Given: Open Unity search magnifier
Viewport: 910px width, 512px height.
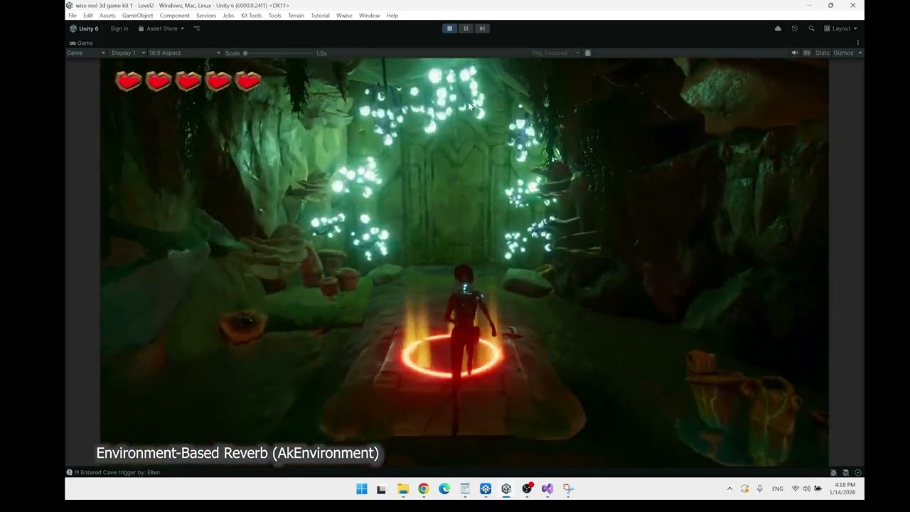Looking at the screenshot, I should [x=811, y=28].
